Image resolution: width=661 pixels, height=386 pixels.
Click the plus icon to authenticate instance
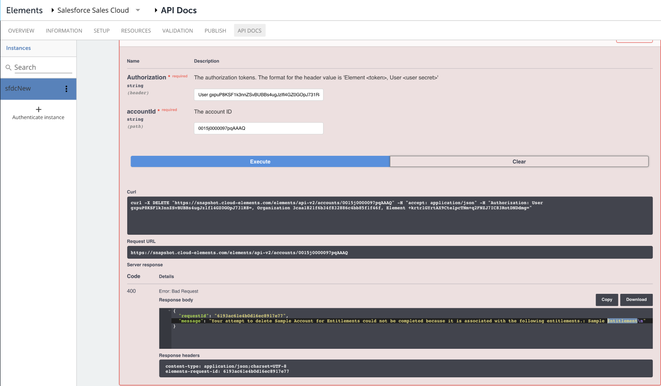pyautogui.click(x=38, y=110)
